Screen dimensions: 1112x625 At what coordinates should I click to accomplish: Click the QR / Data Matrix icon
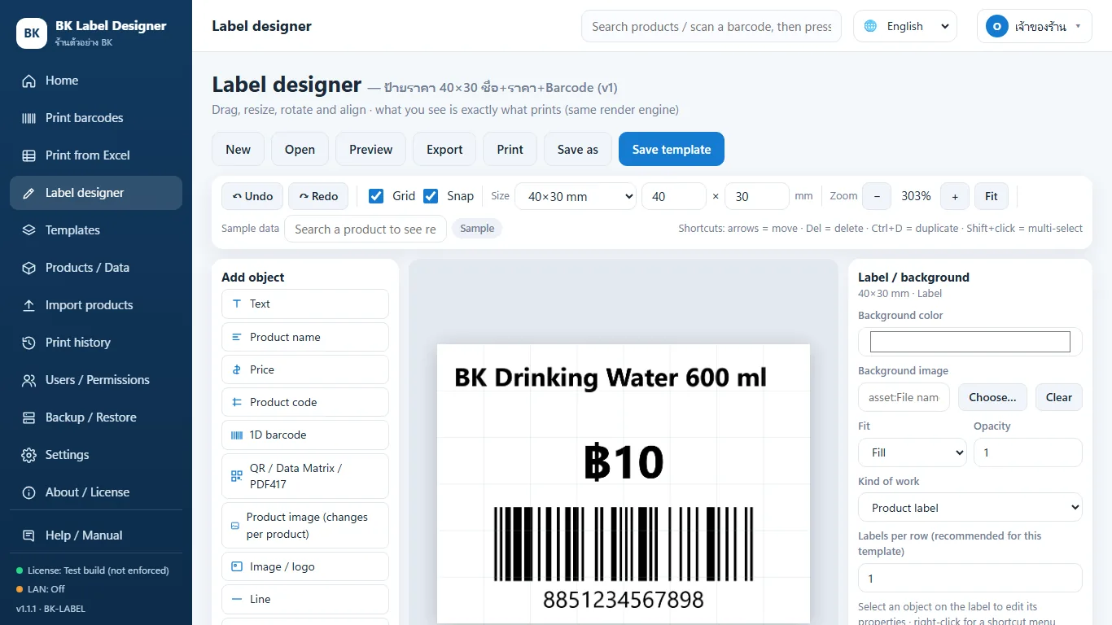click(237, 476)
